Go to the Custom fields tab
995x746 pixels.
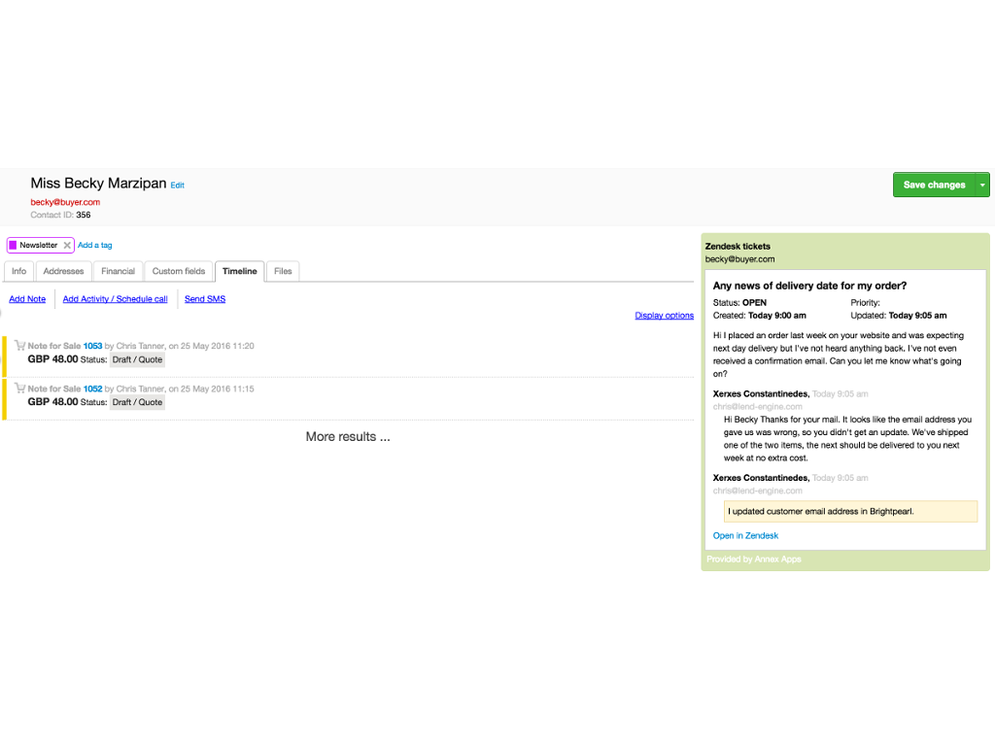(179, 272)
